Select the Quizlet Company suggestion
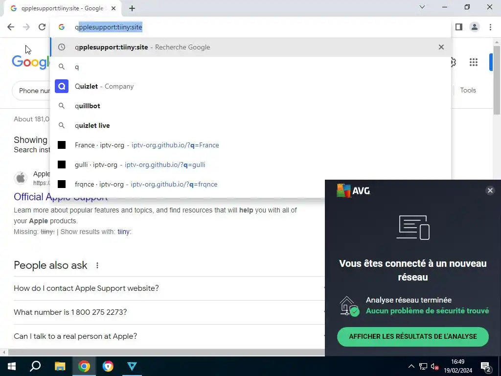 (x=250, y=86)
